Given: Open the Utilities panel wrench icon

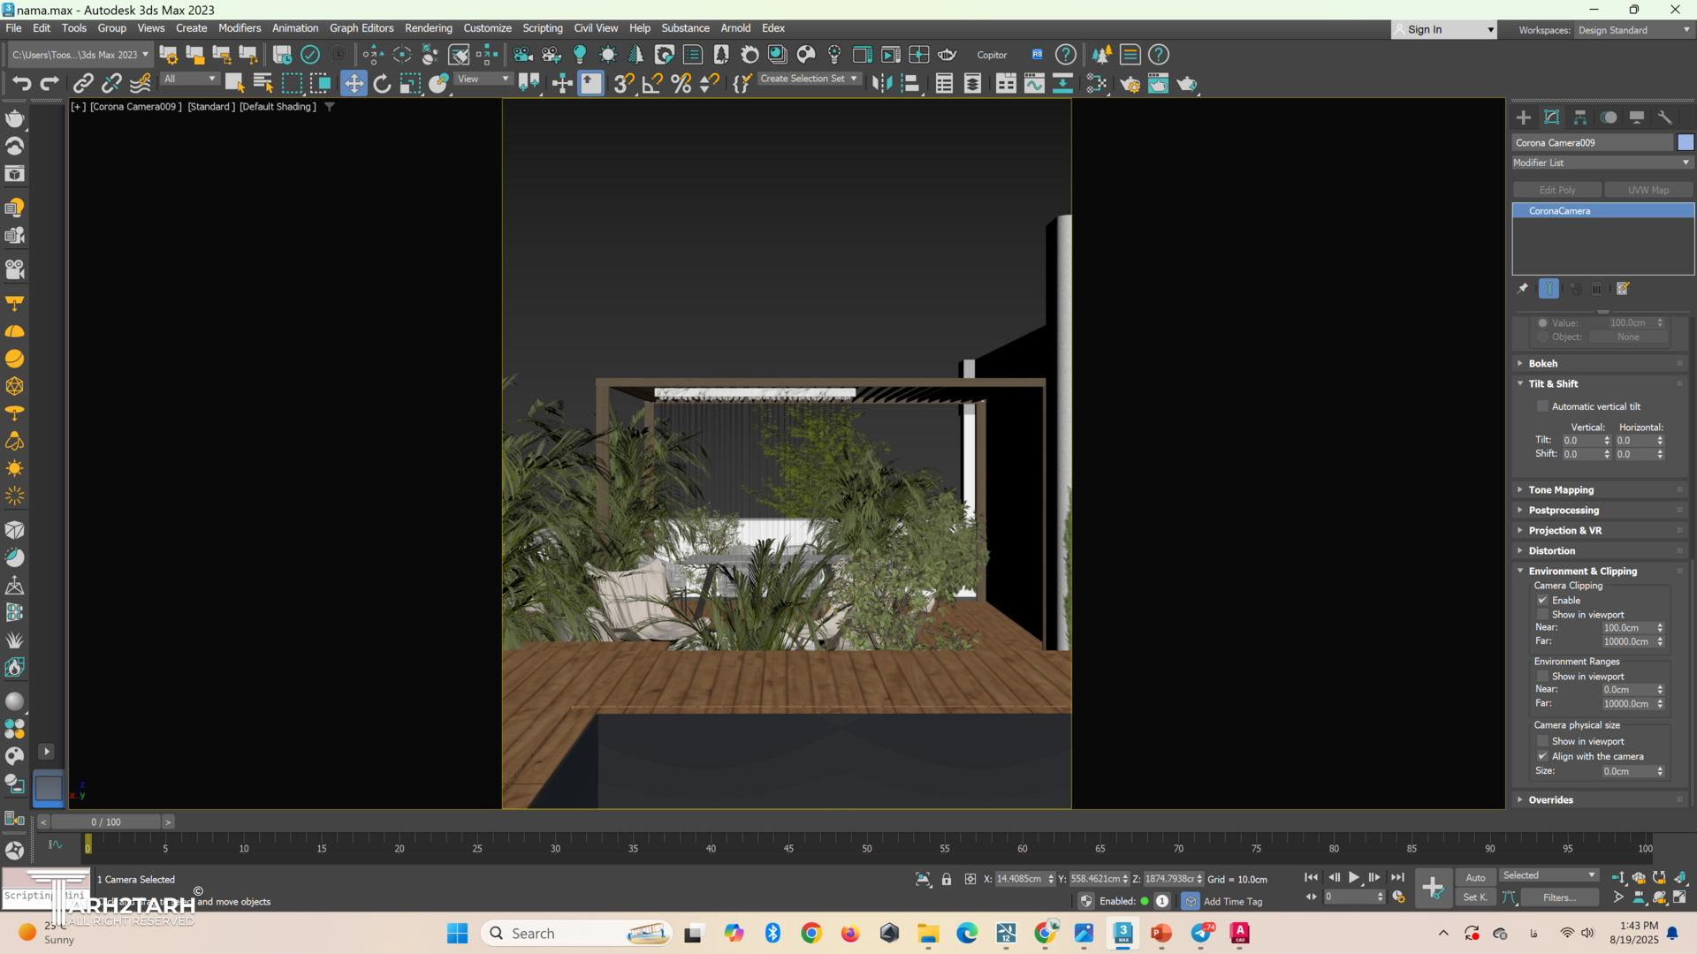Looking at the screenshot, I should click(1665, 117).
